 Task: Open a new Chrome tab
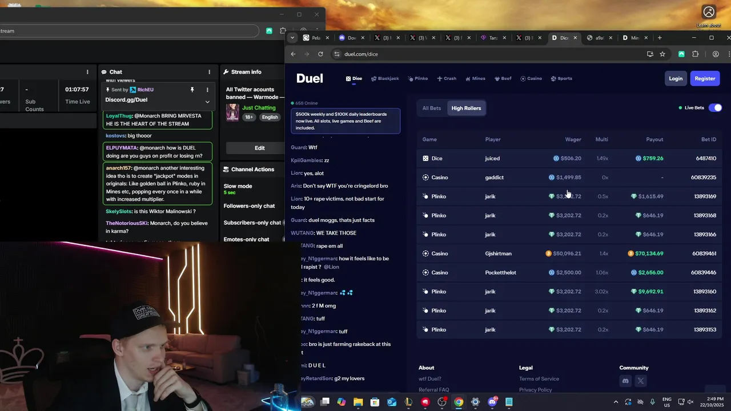point(660,38)
